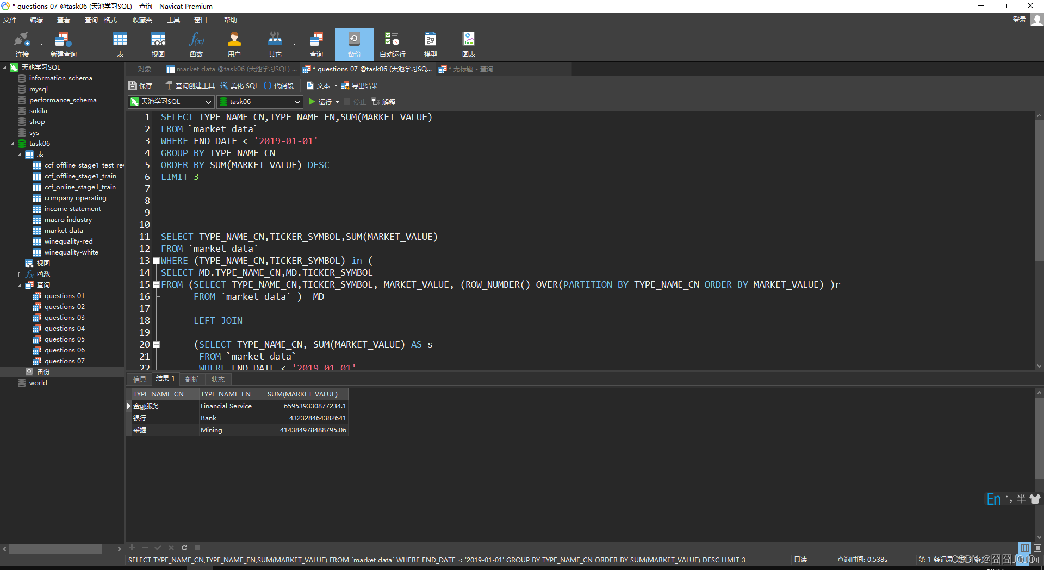This screenshot has width=1044, height=570.
Task: Collapse the 表 tables tree node
Action: [x=20, y=154]
